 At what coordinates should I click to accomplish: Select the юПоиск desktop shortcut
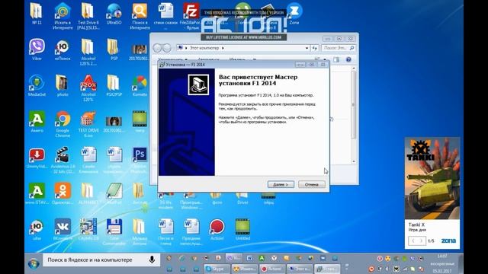point(63,49)
